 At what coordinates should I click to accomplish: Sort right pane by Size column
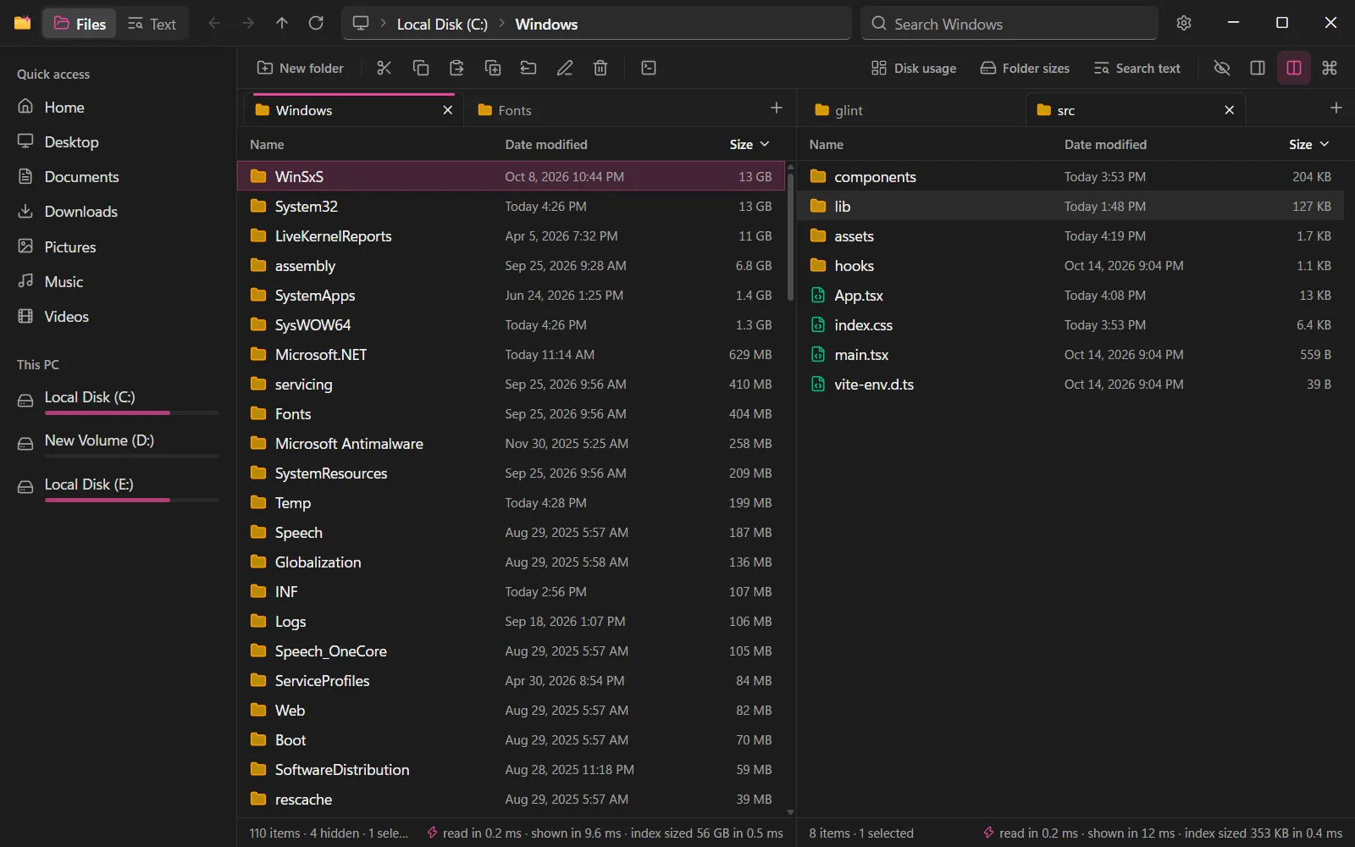tap(1308, 144)
